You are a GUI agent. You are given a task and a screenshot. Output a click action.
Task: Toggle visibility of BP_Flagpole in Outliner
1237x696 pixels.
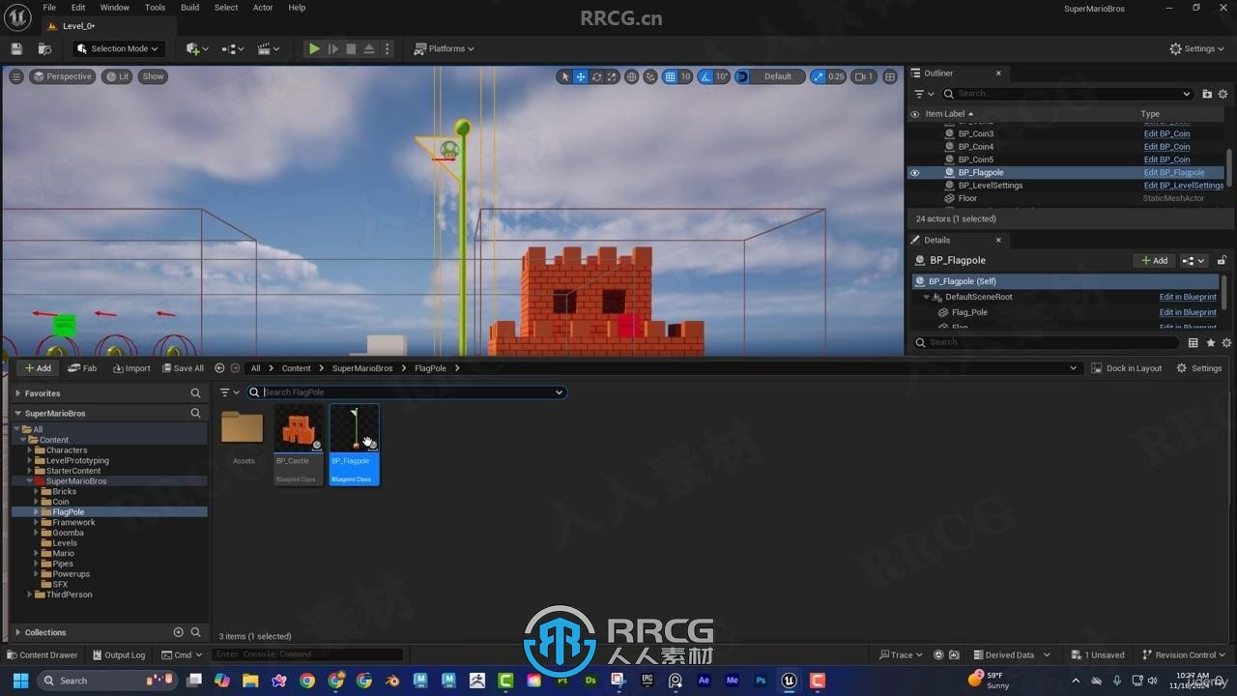coord(914,173)
